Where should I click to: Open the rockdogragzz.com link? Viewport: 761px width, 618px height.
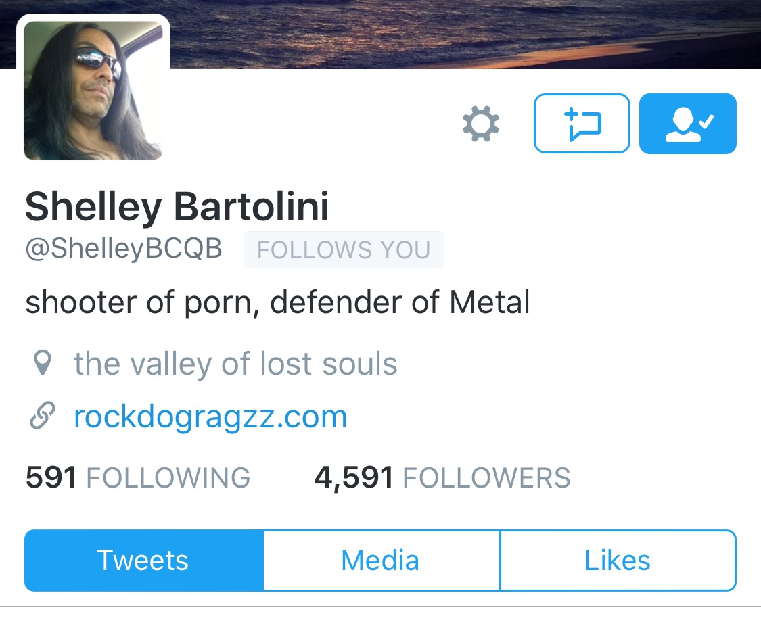click(210, 417)
